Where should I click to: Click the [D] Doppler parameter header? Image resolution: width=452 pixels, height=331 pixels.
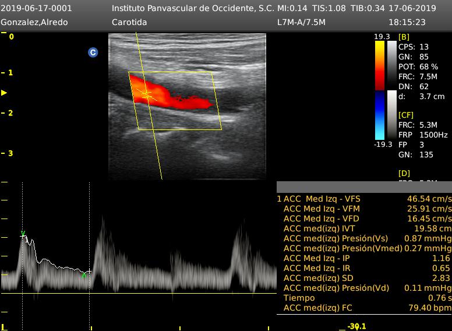point(404,174)
